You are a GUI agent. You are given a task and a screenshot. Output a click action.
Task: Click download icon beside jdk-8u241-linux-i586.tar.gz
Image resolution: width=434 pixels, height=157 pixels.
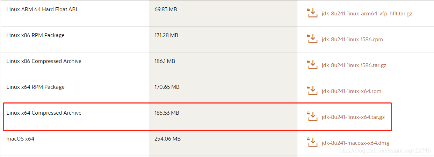tap(312, 65)
